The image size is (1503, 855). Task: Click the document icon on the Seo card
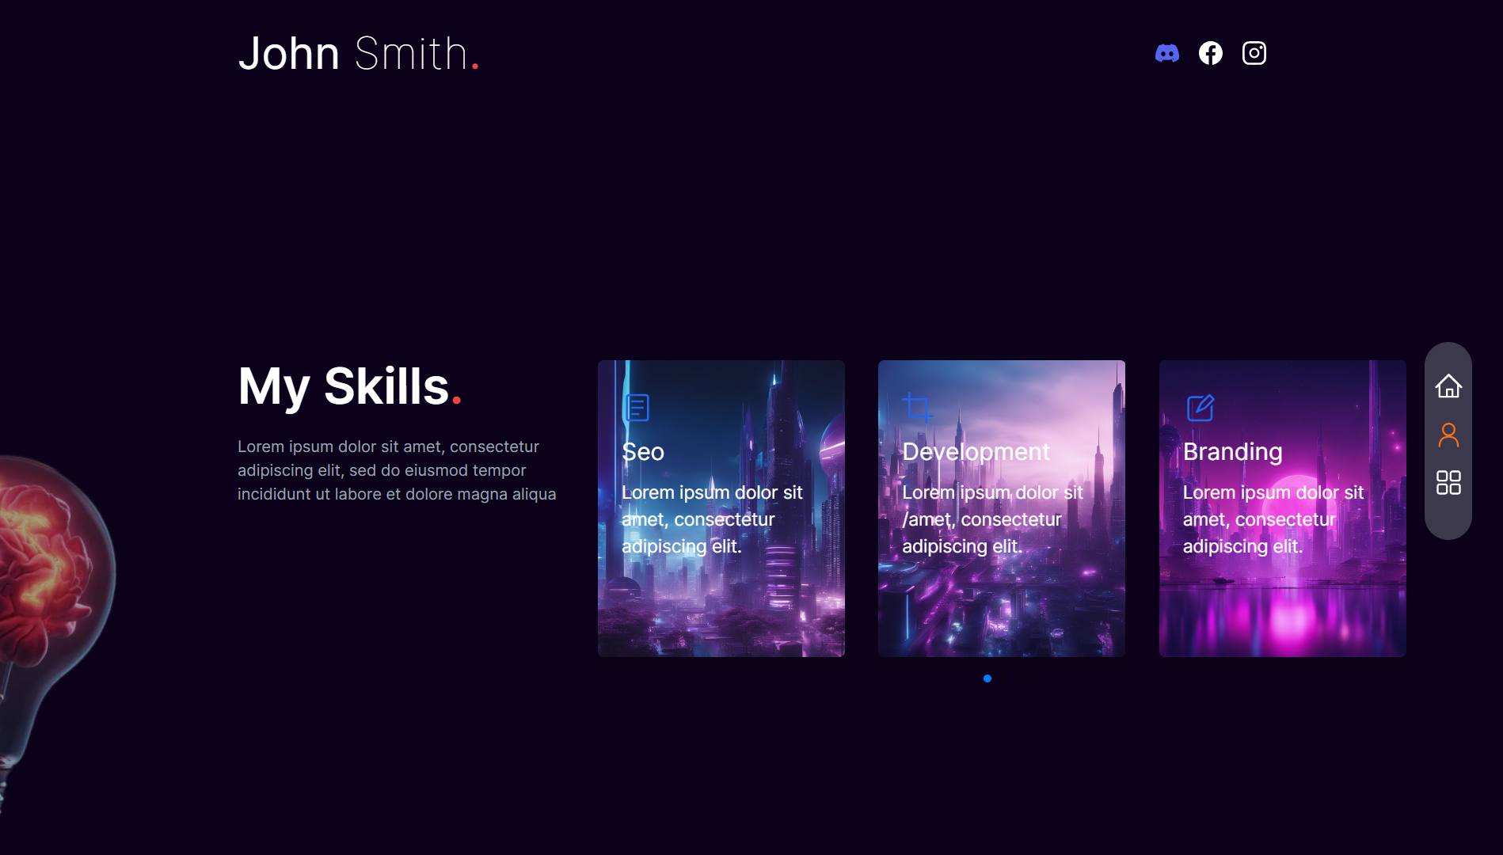click(636, 408)
